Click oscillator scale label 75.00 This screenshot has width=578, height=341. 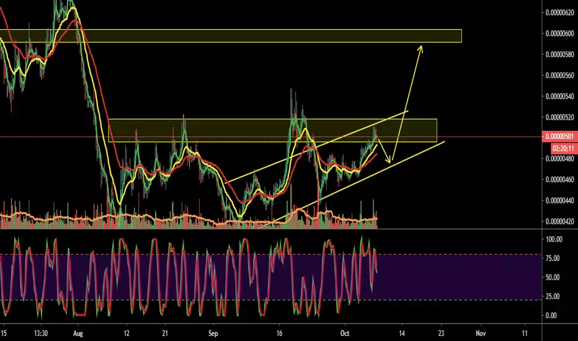(554, 259)
